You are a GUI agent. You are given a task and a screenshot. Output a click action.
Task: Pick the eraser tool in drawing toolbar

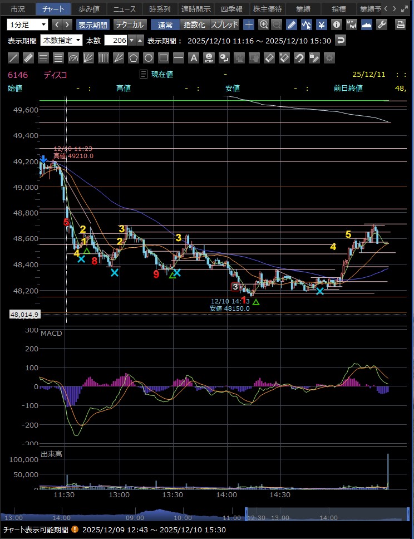point(269,58)
